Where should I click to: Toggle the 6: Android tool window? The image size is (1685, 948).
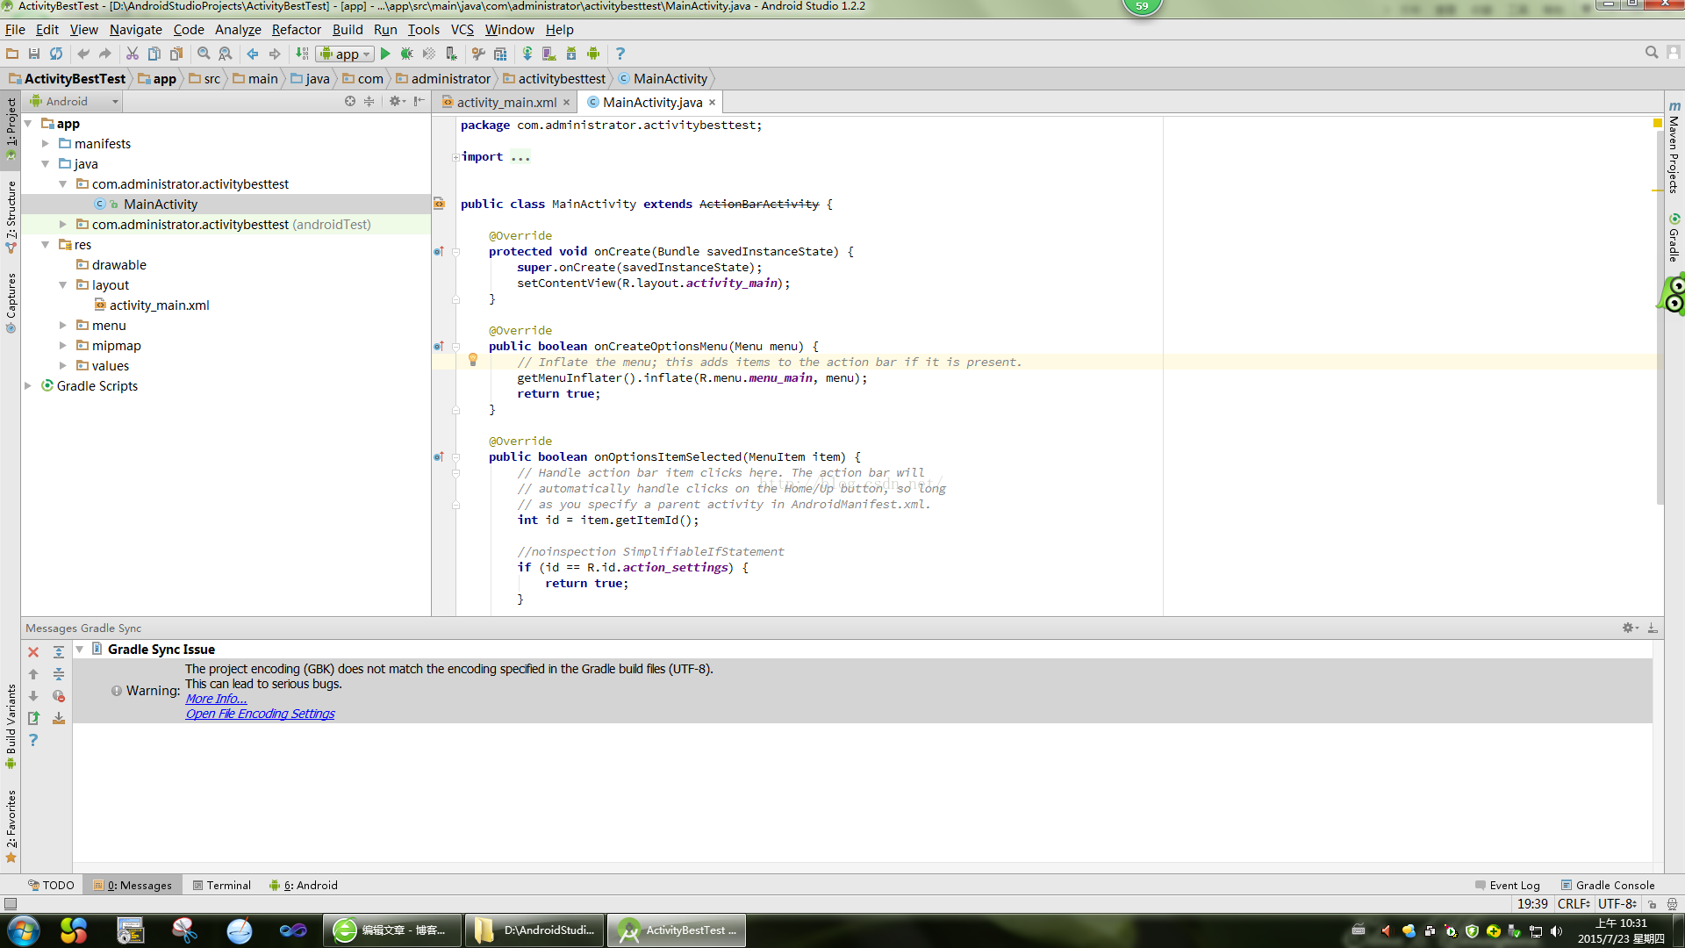tap(303, 885)
